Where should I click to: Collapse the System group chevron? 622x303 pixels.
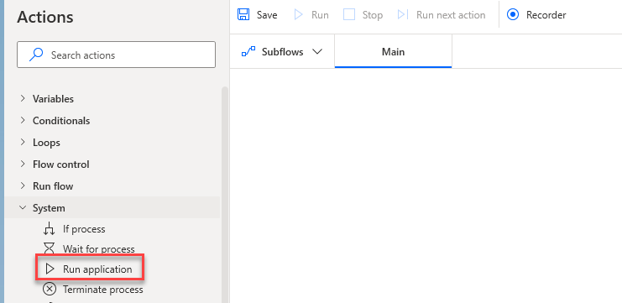[x=23, y=207]
